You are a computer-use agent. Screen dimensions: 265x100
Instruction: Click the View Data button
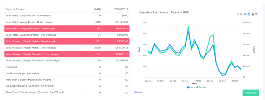click(251, 92)
